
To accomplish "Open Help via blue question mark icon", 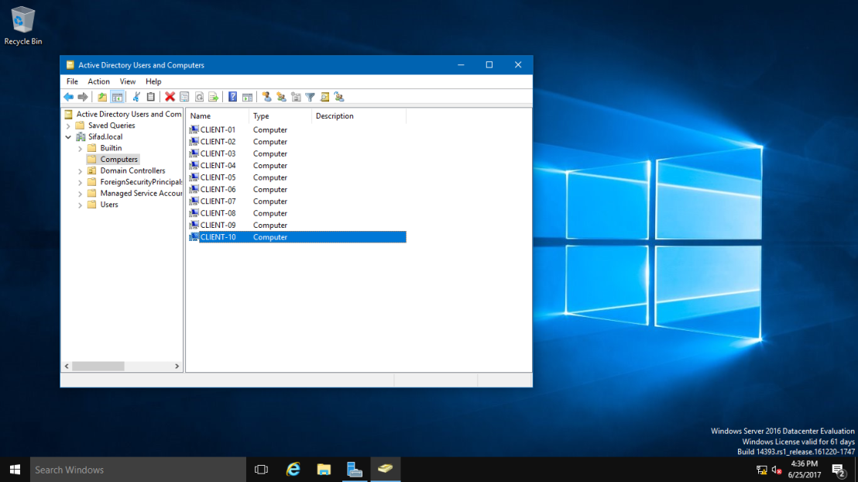I will (x=232, y=97).
